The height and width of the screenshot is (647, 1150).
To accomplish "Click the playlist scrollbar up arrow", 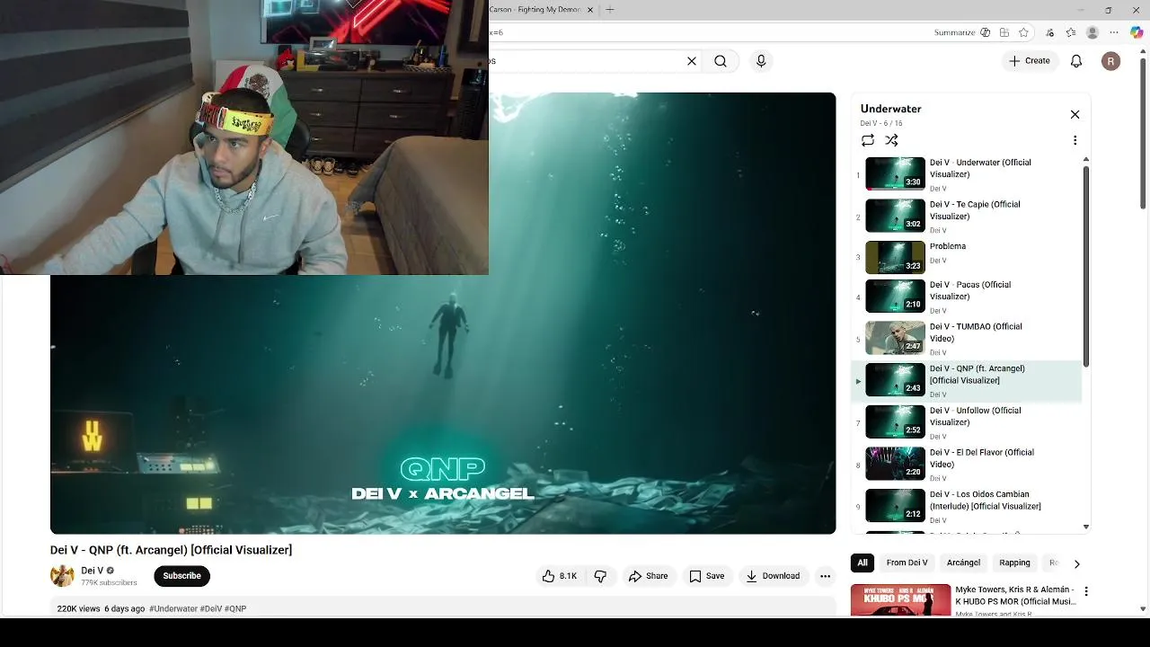I will click(1086, 159).
